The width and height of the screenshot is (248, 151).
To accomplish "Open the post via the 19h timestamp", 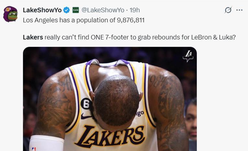I will pos(135,10).
